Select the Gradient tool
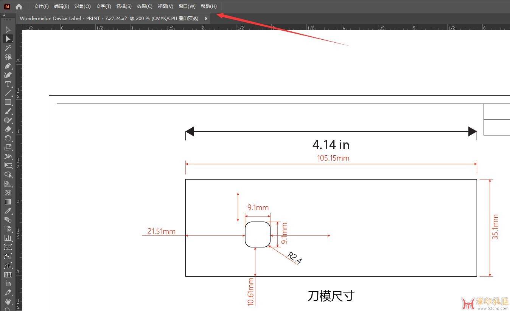 pyautogui.click(x=8, y=202)
